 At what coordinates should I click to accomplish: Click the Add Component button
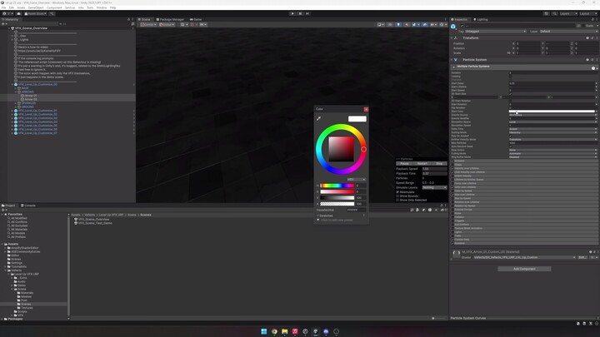click(x=524, y=269)
